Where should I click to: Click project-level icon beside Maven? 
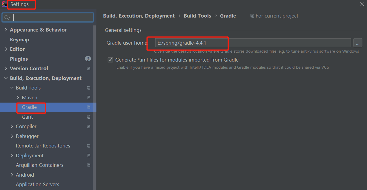tap(88, 98)
